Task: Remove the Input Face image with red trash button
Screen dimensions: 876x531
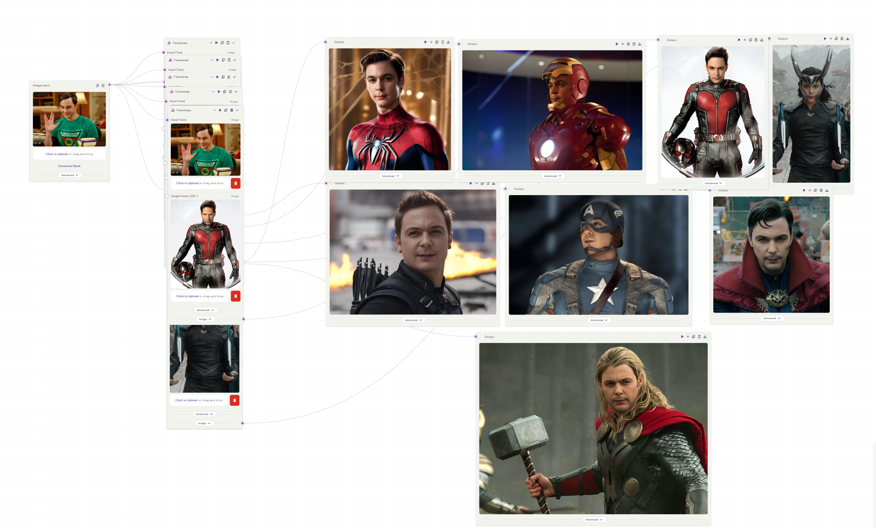Action: tap(236, 183)
